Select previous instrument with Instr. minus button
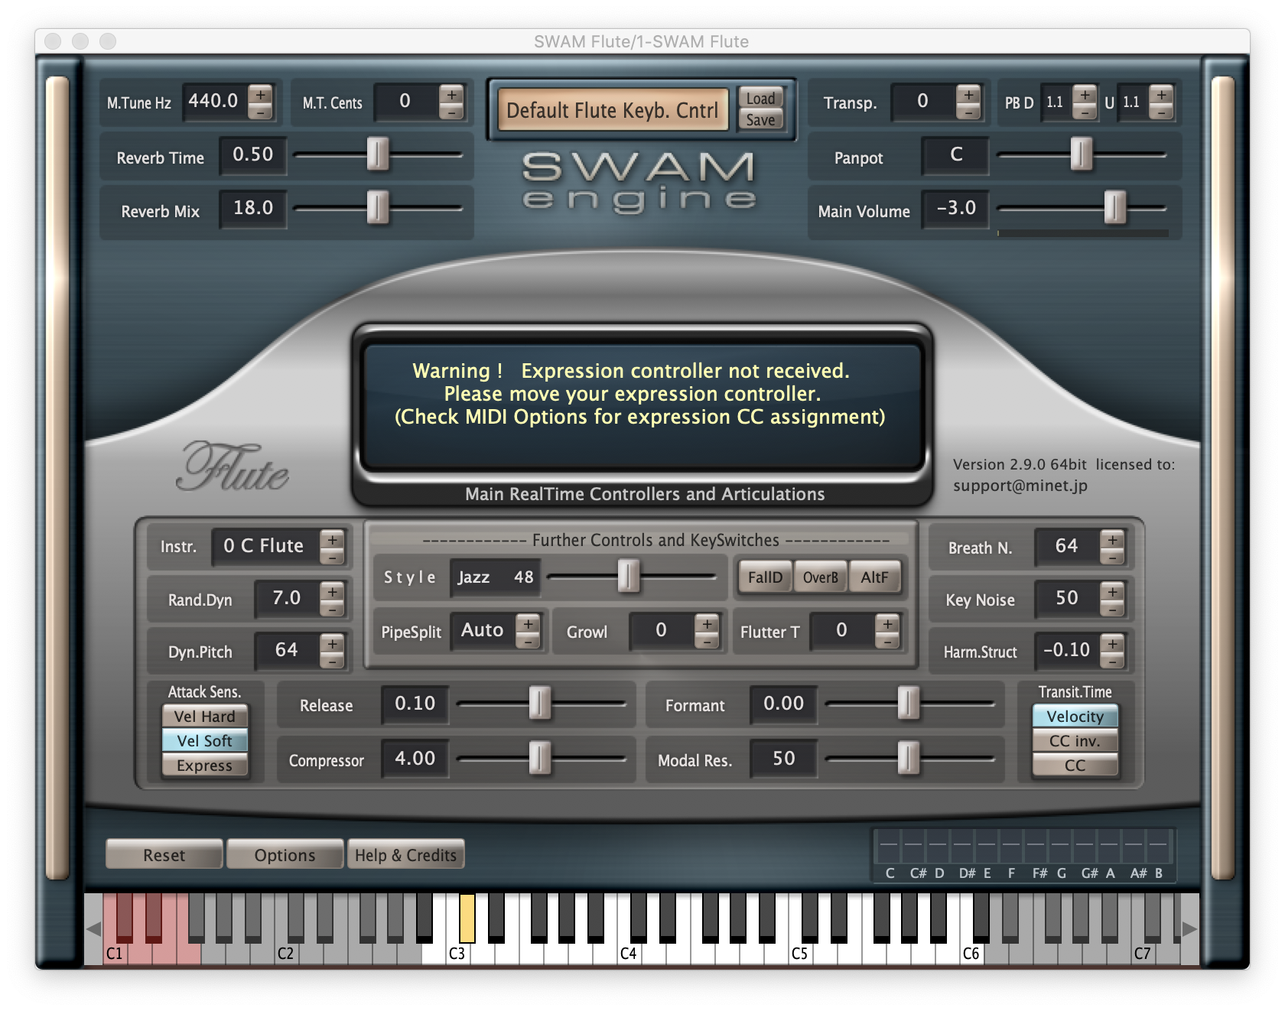 tap(332, 556)
